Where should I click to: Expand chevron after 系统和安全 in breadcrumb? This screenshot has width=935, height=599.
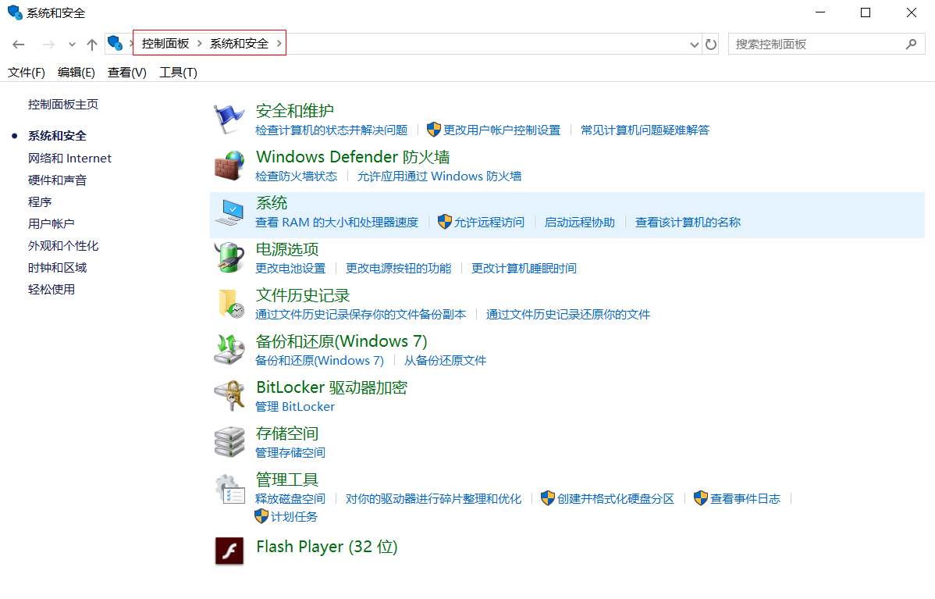(279, 44)
